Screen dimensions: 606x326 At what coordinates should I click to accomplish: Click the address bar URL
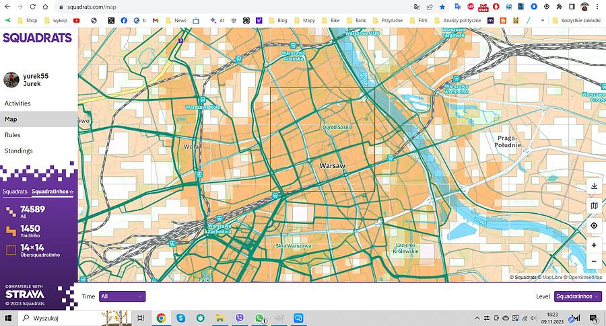tap(92, 7)
